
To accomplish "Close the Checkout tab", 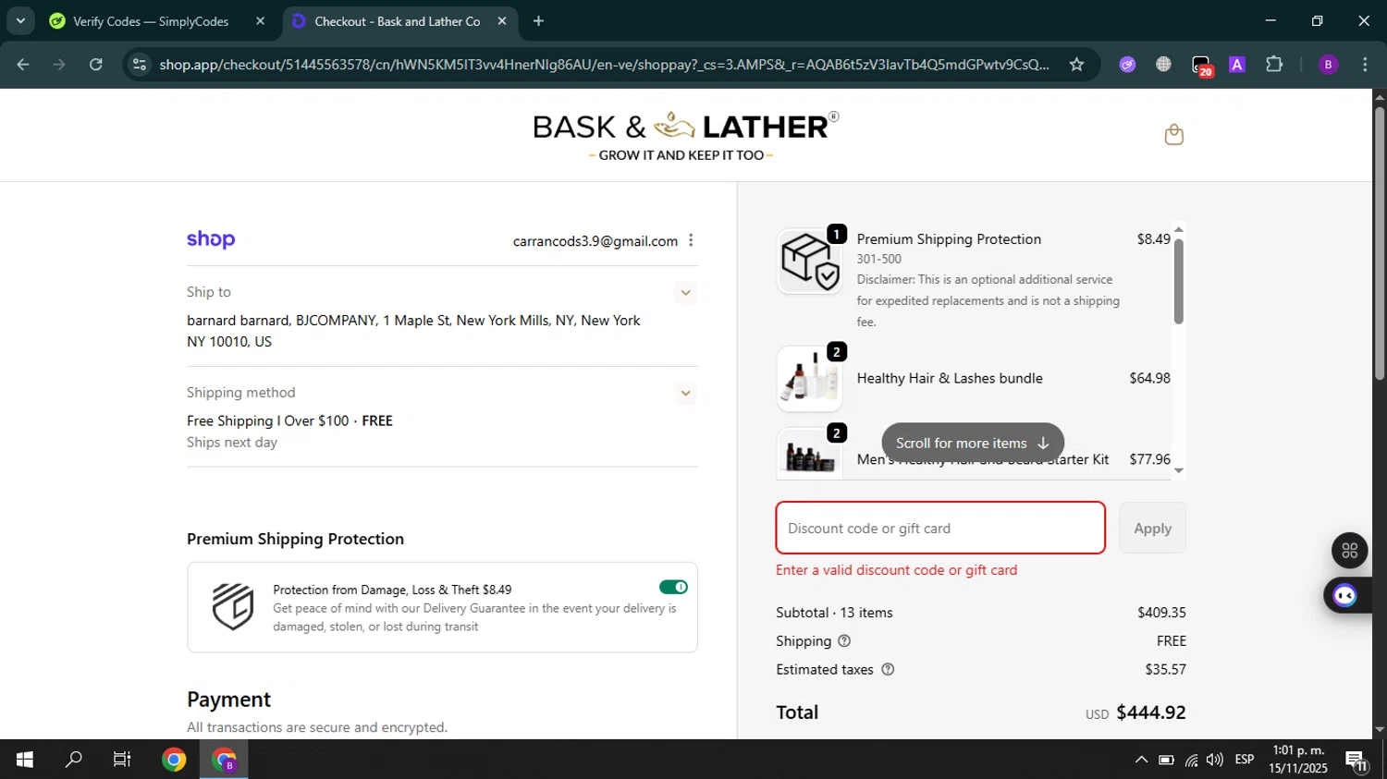I will 502,21.
